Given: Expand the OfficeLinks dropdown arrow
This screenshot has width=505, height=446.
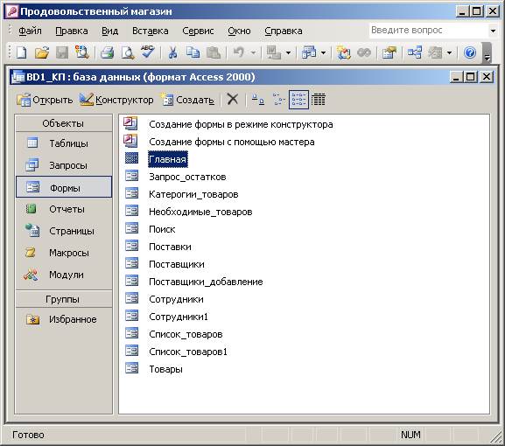Looking at the screenshot, I should click(288, 52).
